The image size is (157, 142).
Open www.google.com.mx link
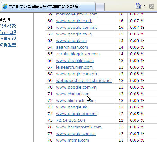point(77,114)
